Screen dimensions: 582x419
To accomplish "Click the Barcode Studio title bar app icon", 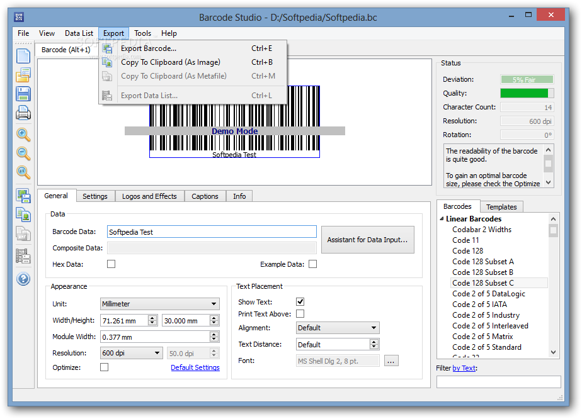I will (19, 17).
